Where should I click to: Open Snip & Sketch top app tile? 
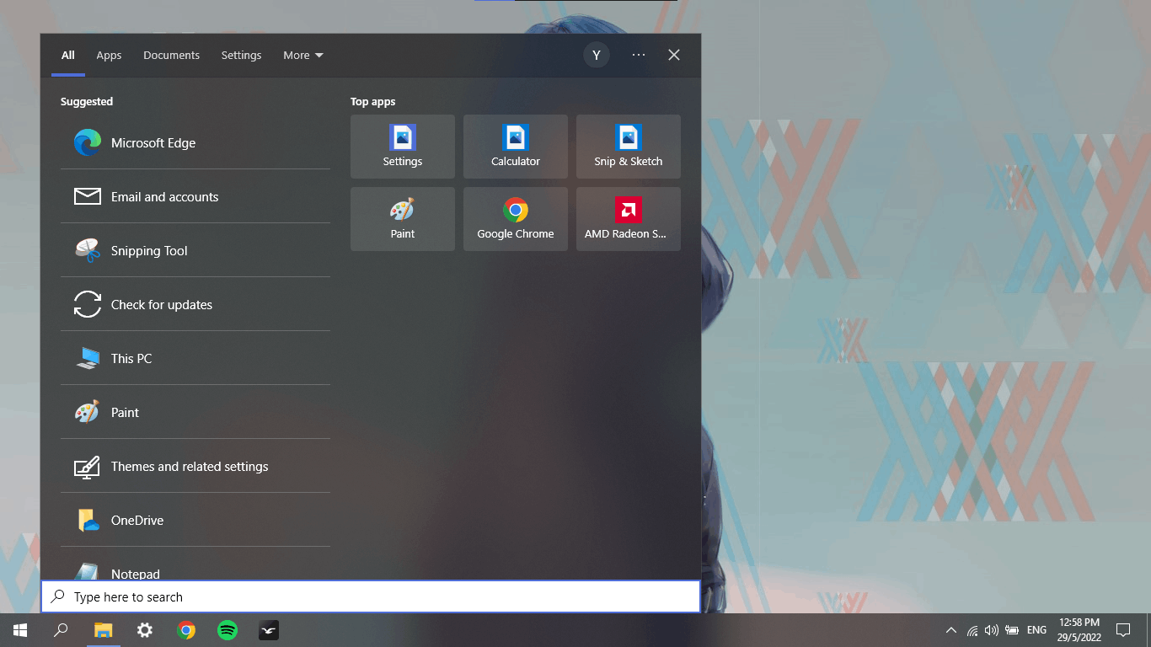tap(629, 147)
